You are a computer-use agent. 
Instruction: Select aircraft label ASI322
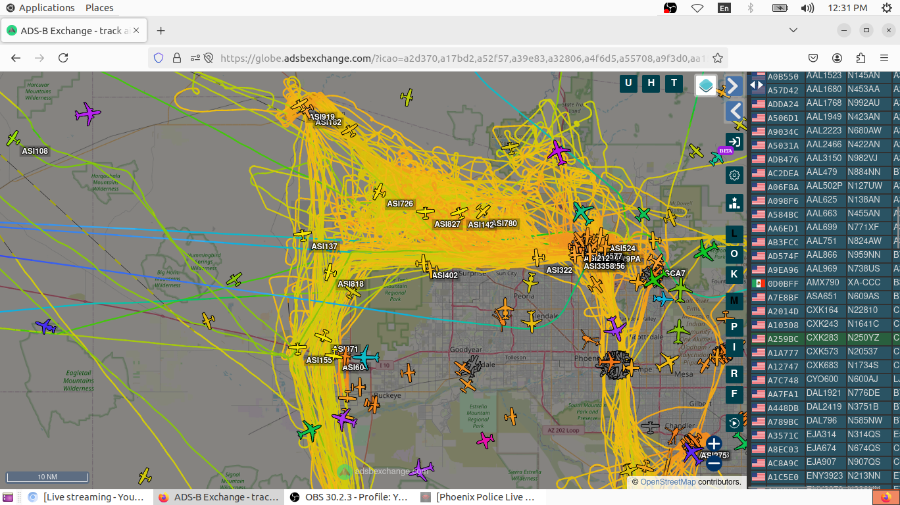[559, 270]
